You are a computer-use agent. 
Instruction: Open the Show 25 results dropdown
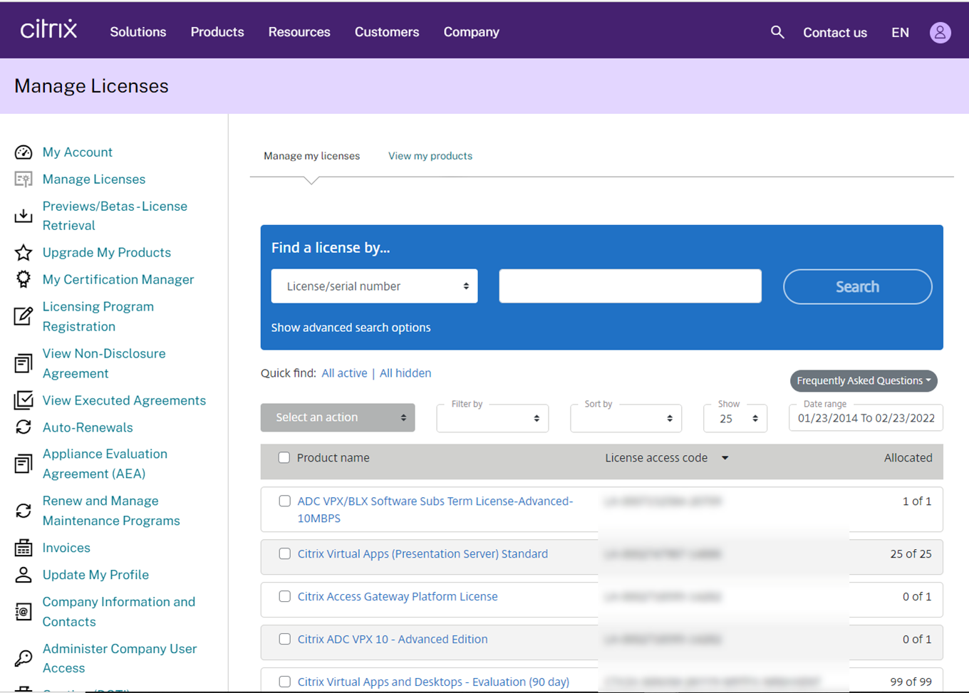735,418
